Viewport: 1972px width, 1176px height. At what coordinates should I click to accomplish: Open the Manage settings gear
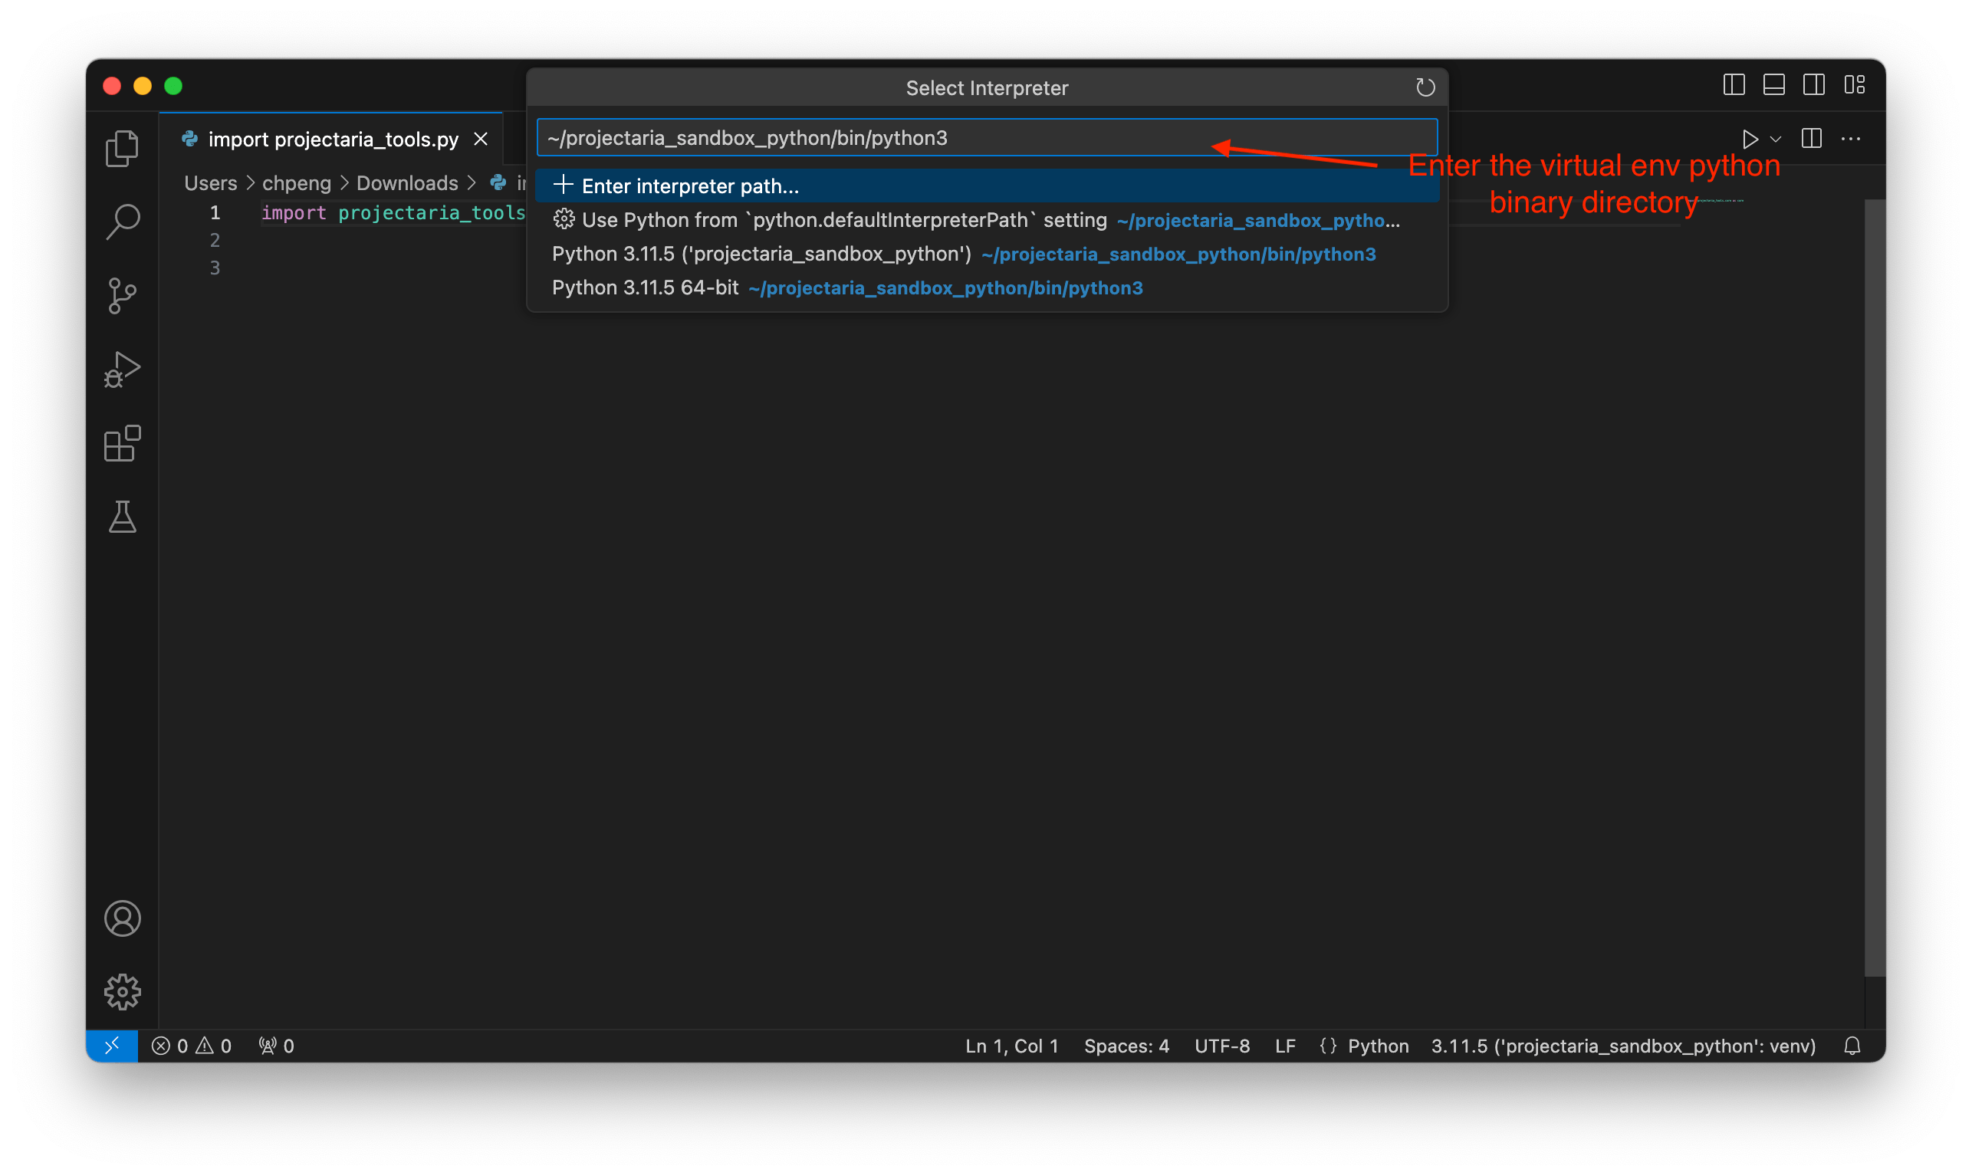tap(122, 991)
